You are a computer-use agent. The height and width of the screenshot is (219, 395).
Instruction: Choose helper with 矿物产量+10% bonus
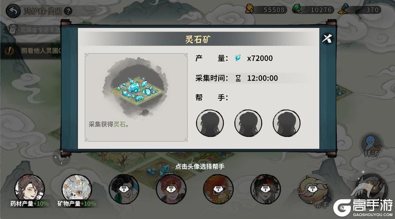pyautogui.click(x=77, y=190)
